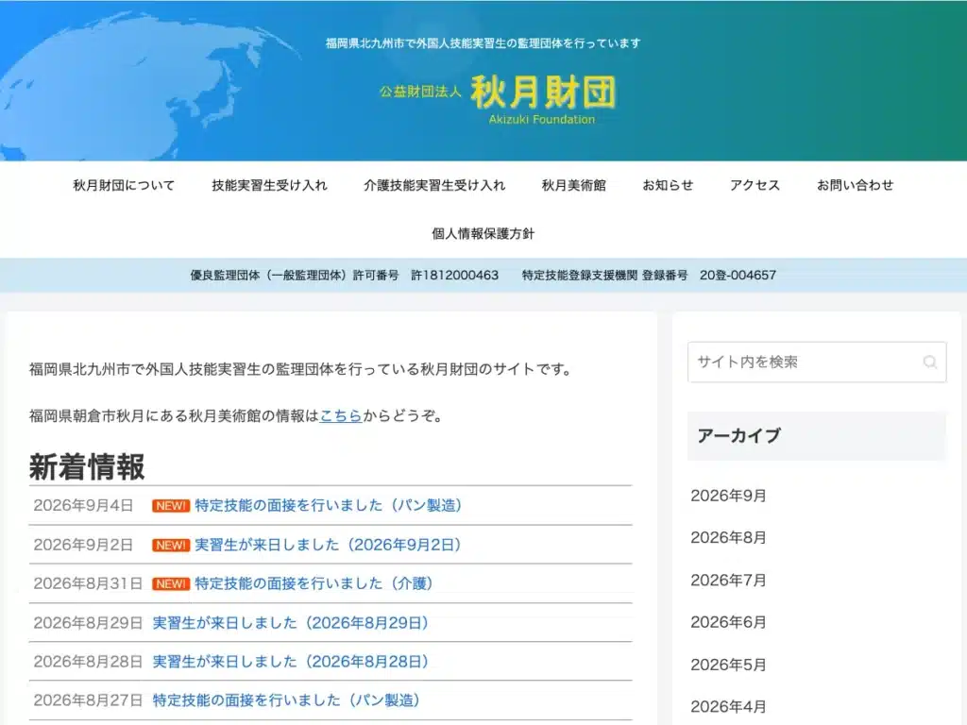Click the date 2026年8月31日
Viewport: 967px width, 725px height.
tap(88, 583)
